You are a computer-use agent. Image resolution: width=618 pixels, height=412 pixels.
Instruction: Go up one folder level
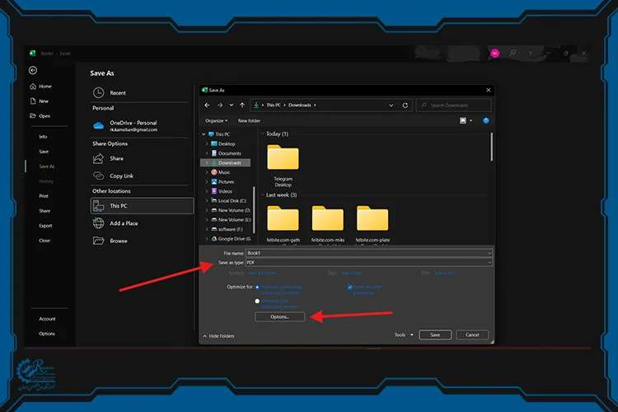(242, 105)
